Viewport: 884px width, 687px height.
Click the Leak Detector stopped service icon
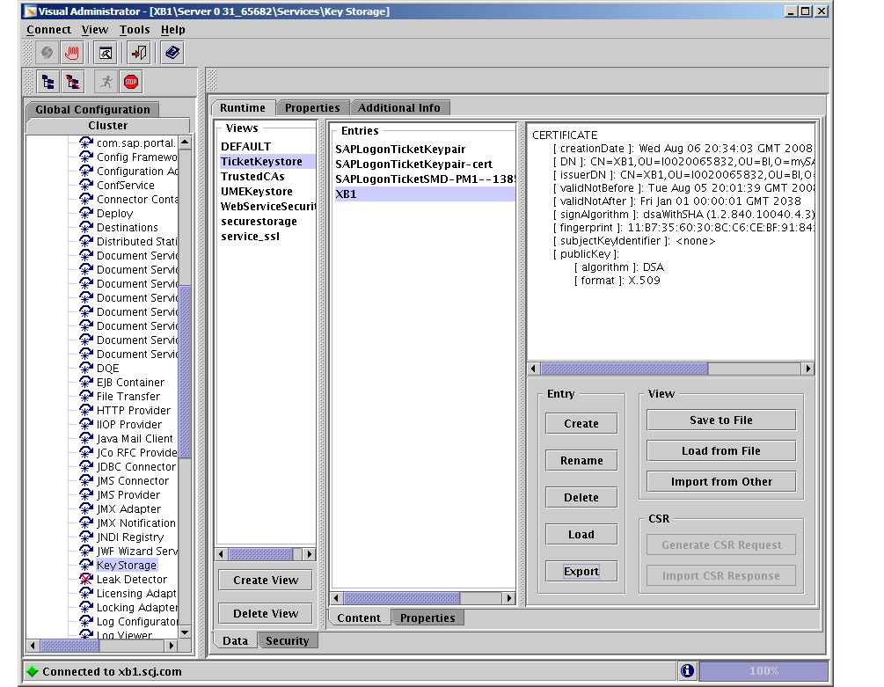[x=85, y=579]
